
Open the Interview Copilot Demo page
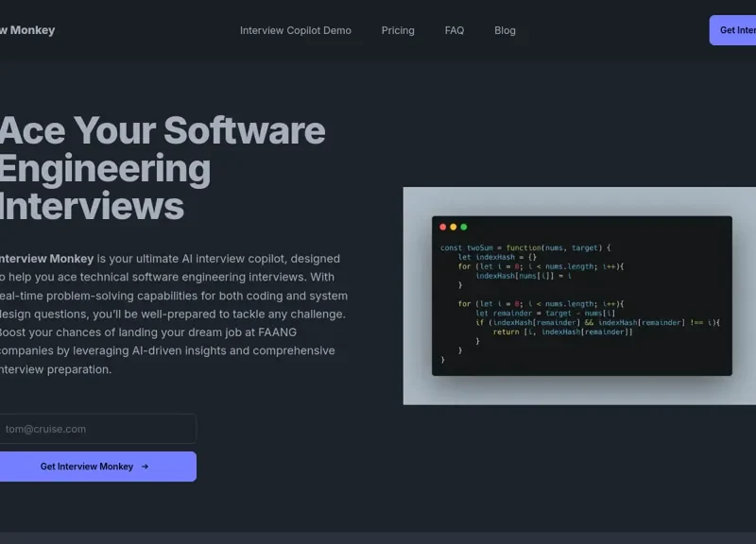[295, 30]
